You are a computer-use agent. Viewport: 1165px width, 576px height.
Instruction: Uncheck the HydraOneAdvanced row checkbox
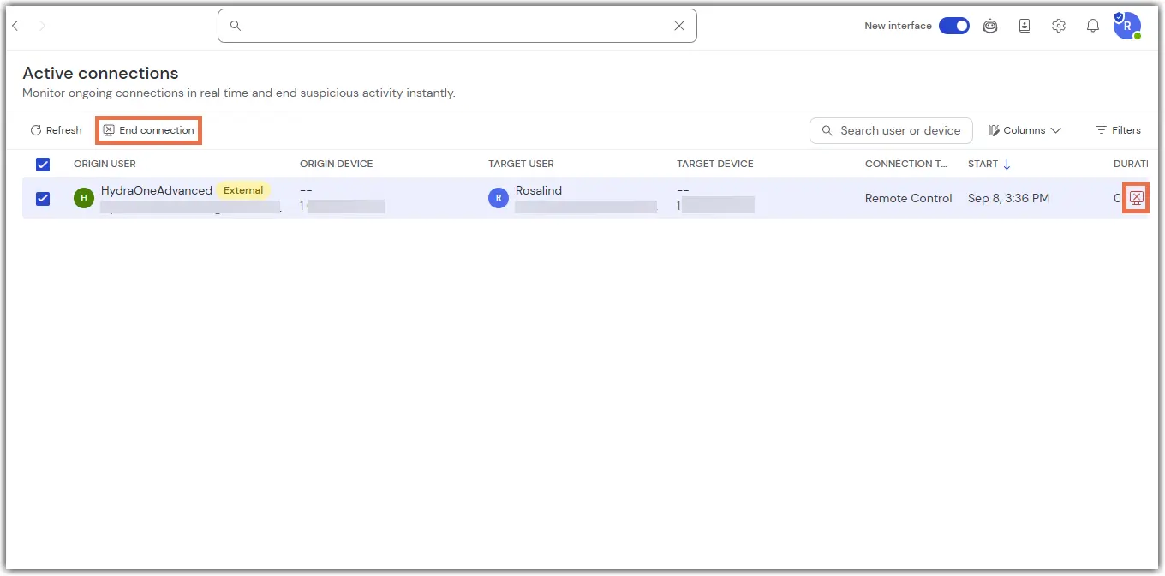coord(43,199)
